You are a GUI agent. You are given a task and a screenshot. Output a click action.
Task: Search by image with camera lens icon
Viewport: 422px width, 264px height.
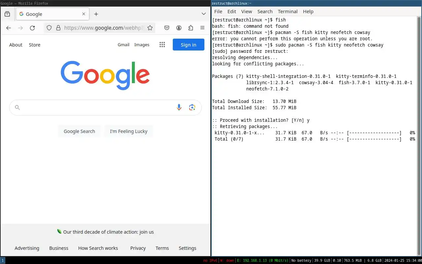[x=192, y=107]
